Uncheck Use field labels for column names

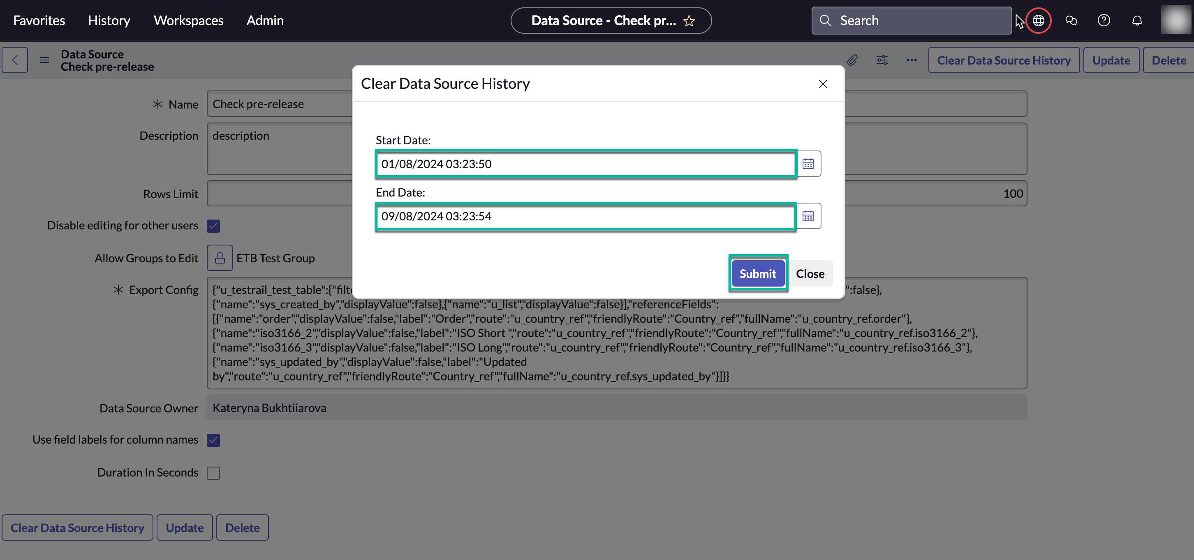[213, 440]
